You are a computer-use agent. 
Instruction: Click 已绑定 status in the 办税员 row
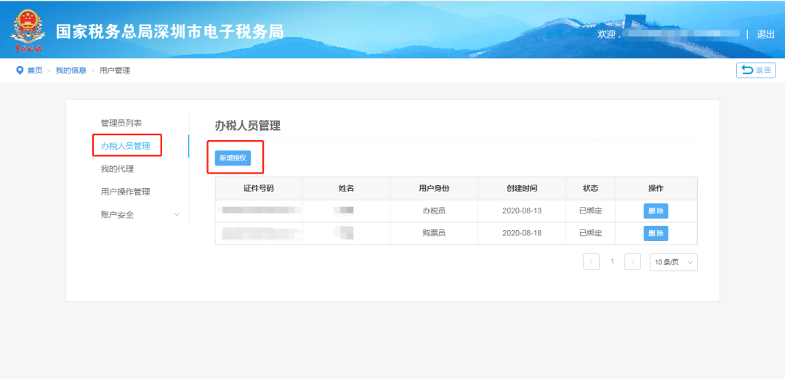(591, 211)
